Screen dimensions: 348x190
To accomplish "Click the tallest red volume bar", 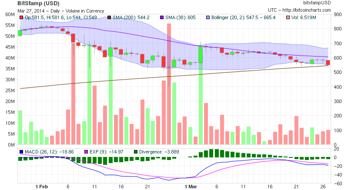I will pos(169,84).
